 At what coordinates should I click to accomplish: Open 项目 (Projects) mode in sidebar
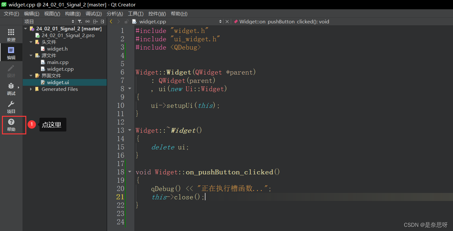point(11,107)
